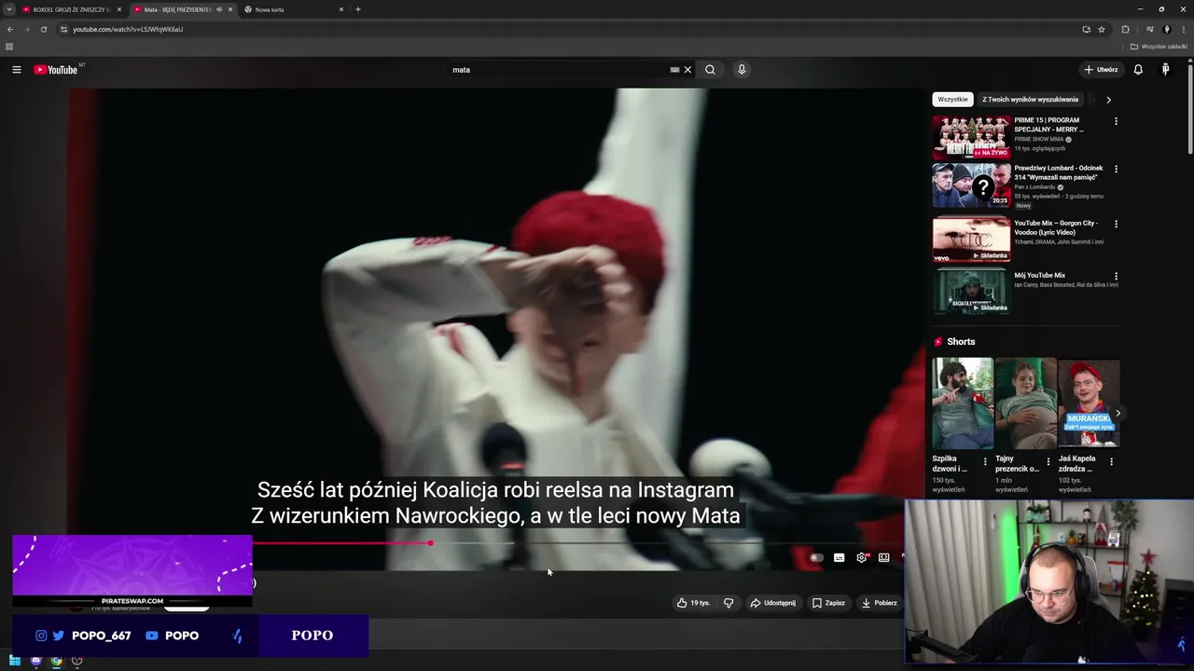Open a new browser tab with plus
This screenshot has width=1194, height=671.
click(x=358, y=9)
